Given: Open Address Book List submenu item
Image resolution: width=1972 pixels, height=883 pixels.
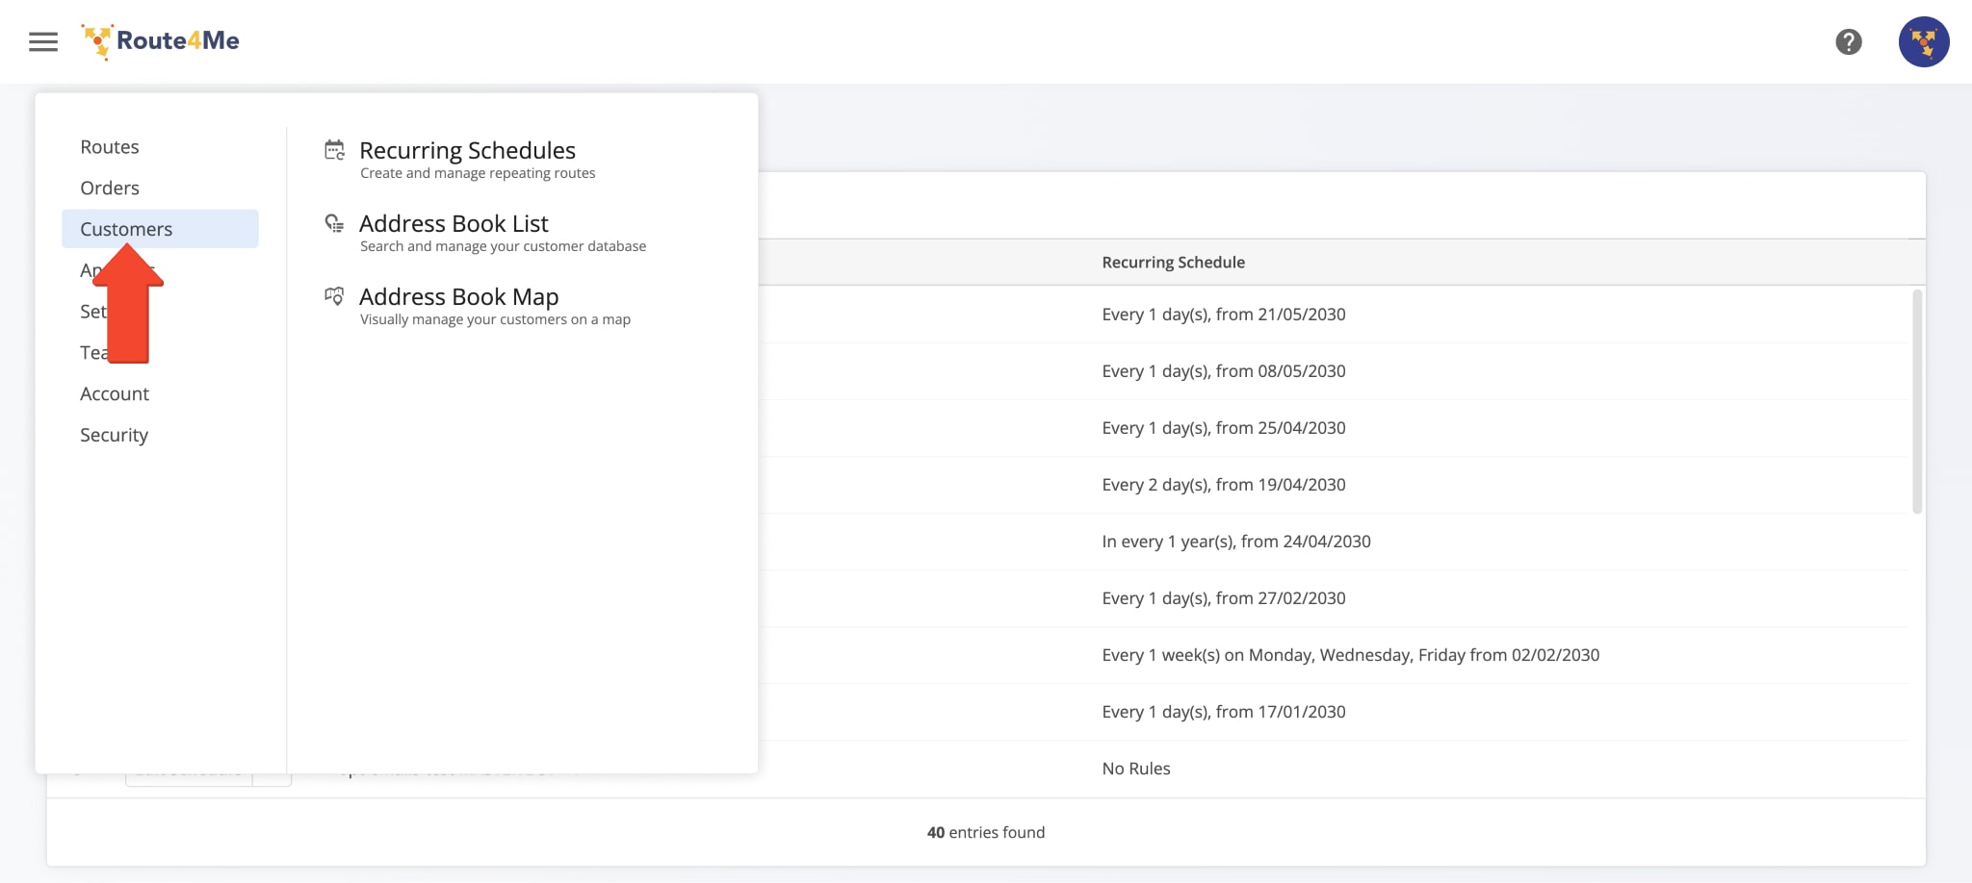Looking at the screenshot, I should coord(454,223).
